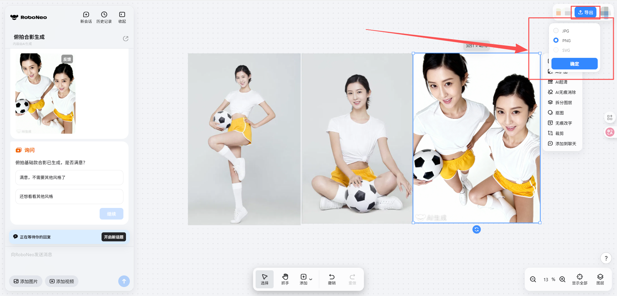
Task: Zoom in on the canvas
Action: (x=562, y=279)
